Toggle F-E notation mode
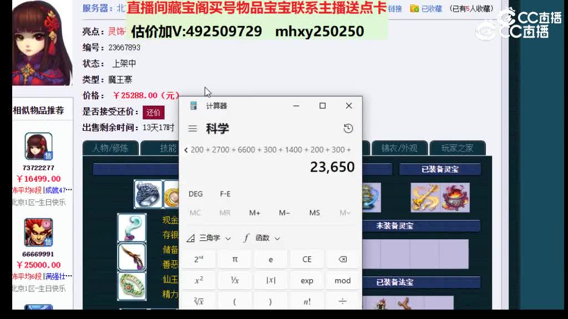568x319 pixels. (x=224, y=194)
